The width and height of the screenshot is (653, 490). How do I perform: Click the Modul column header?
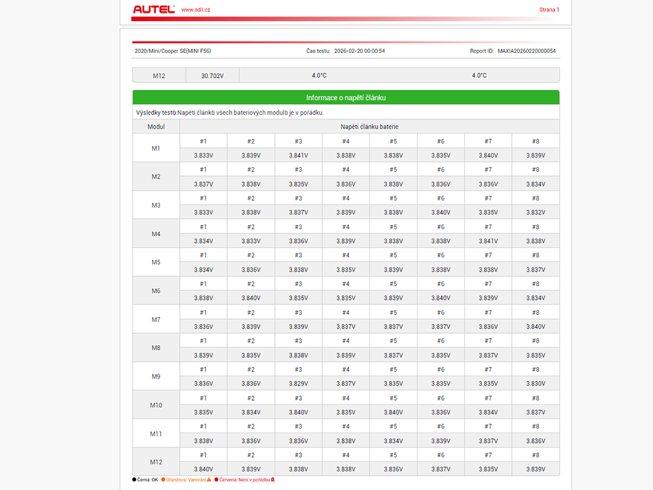pos(156,126)
